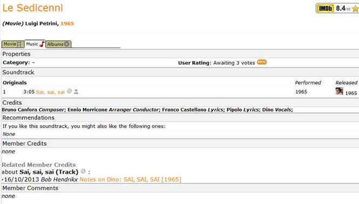Click the Le Sedicenni title heading
Screen dimensions: 359x204
point(32,8)
